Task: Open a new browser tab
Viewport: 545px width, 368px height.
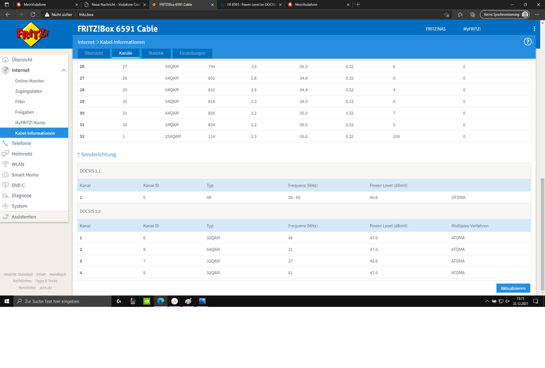Action: pyautogui.click(x=358, y=4)
